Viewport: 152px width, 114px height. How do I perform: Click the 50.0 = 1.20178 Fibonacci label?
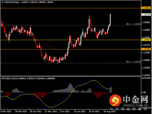(133, 62)
